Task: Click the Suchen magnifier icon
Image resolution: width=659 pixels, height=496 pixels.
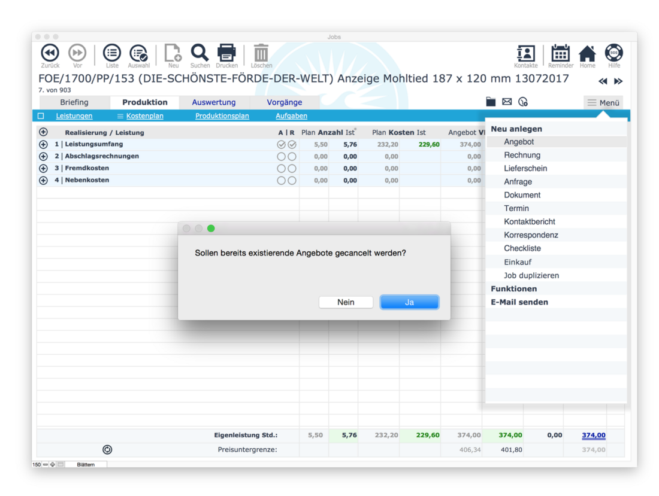Action: (199, 54)
